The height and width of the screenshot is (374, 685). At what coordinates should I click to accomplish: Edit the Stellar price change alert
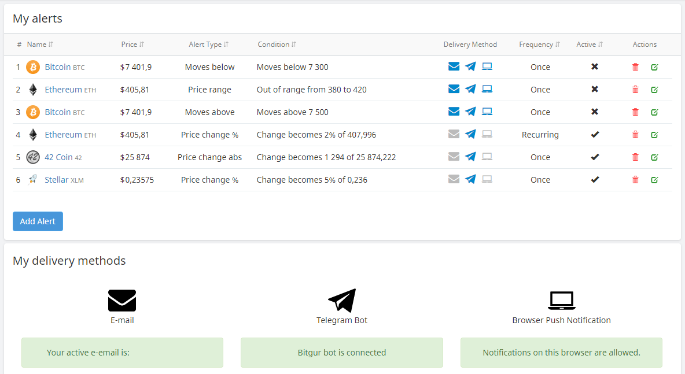[654, 180]
